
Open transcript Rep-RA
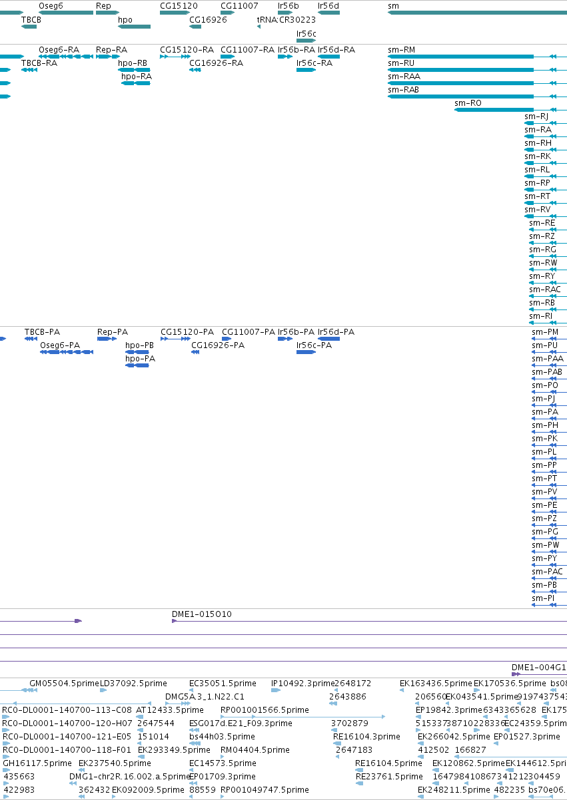[107, 57]
